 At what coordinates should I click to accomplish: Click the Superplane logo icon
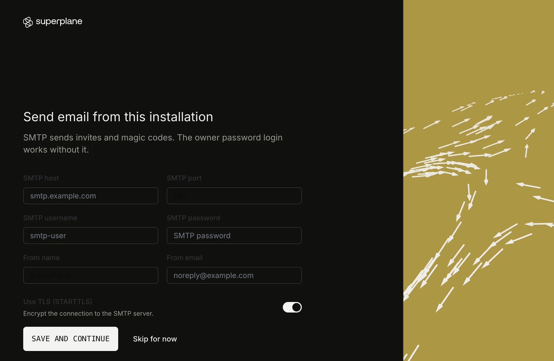[28, 22]
